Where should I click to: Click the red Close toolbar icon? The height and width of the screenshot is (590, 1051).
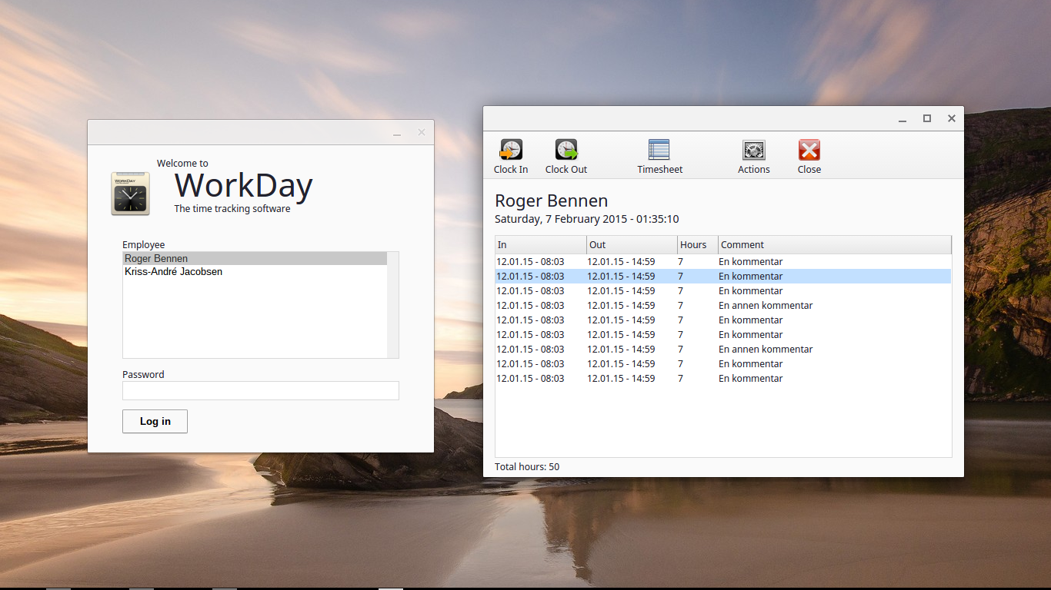(x=809, y=157)
